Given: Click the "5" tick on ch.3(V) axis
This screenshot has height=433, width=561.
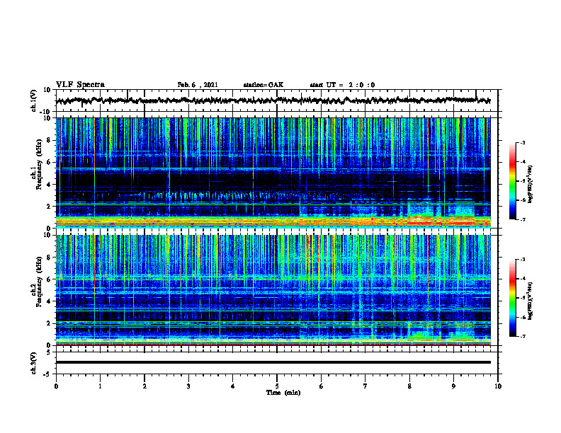Looking at the screenshot, I should (50, 352).
